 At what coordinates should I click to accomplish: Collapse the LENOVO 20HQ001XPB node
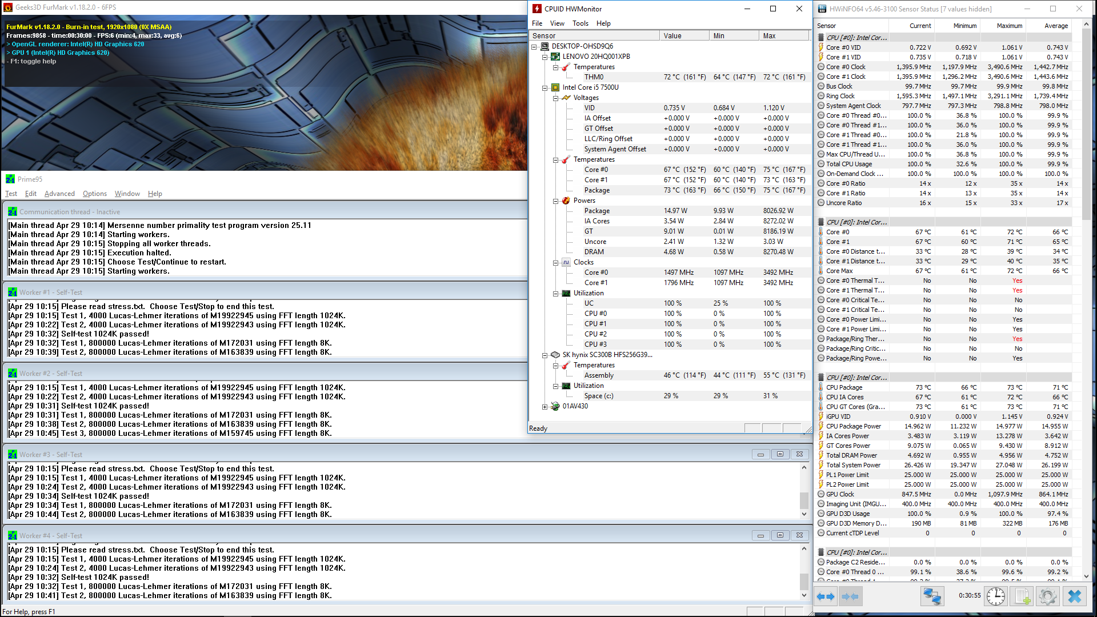(x=545, y=57)
